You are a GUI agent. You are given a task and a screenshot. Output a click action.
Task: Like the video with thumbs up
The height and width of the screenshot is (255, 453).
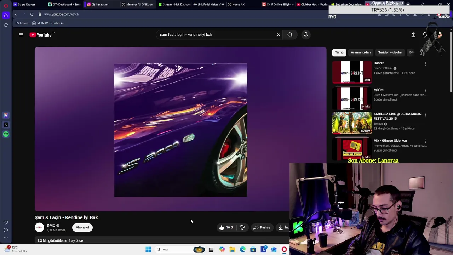(x=226, y=227)
